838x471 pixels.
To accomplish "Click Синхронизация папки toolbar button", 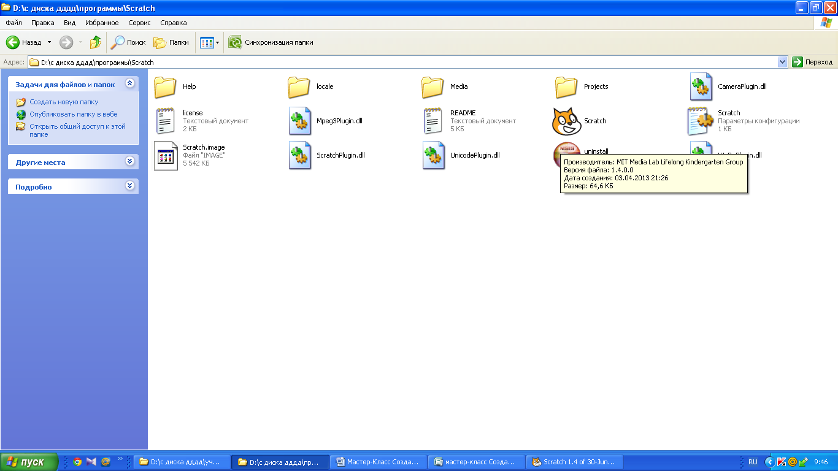I will point(271,42).
